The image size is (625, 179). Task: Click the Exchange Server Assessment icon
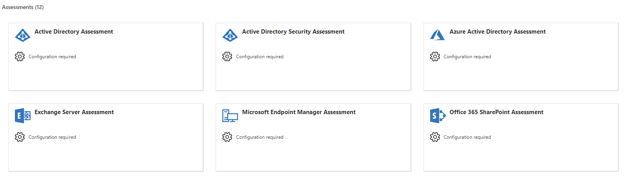[x=23, y=116]
